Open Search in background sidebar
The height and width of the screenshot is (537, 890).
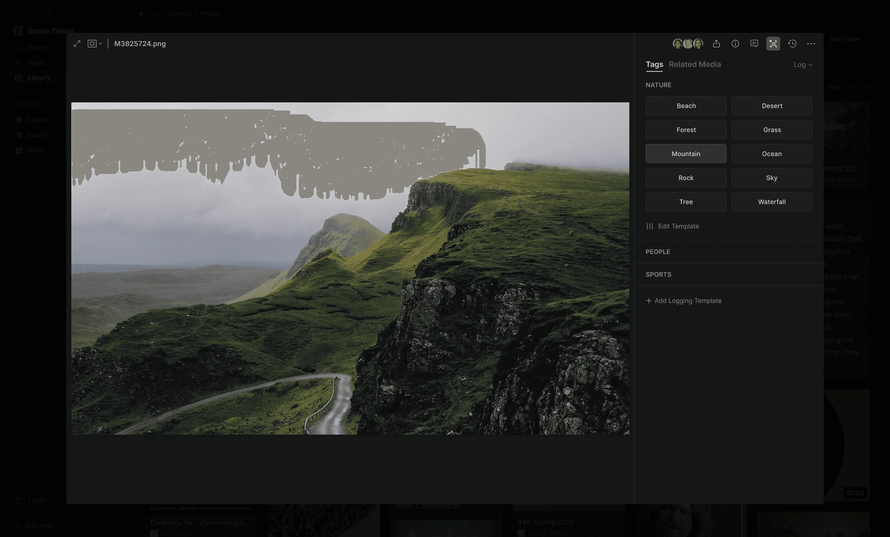[33, 47]
